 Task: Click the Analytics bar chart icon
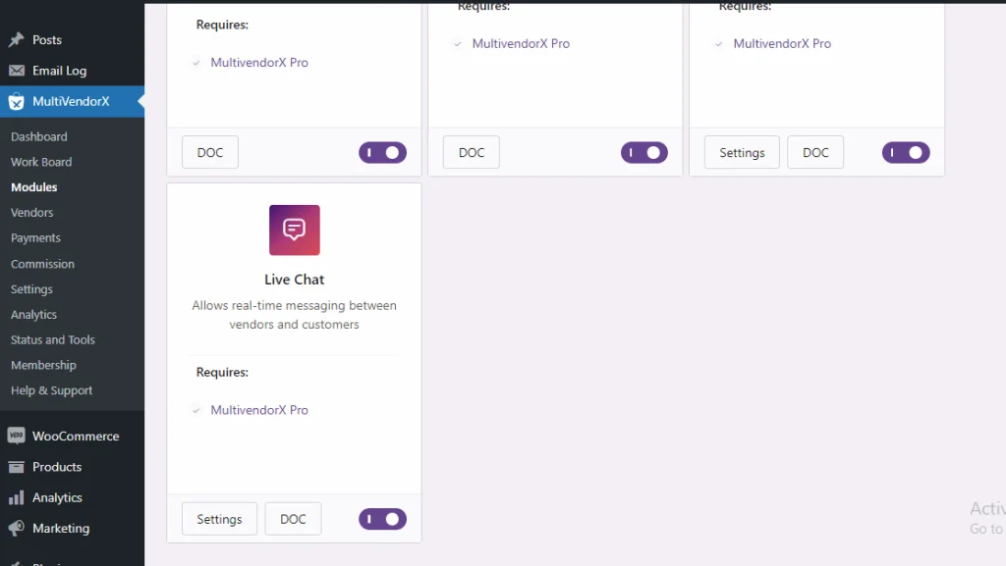(16, 498)
